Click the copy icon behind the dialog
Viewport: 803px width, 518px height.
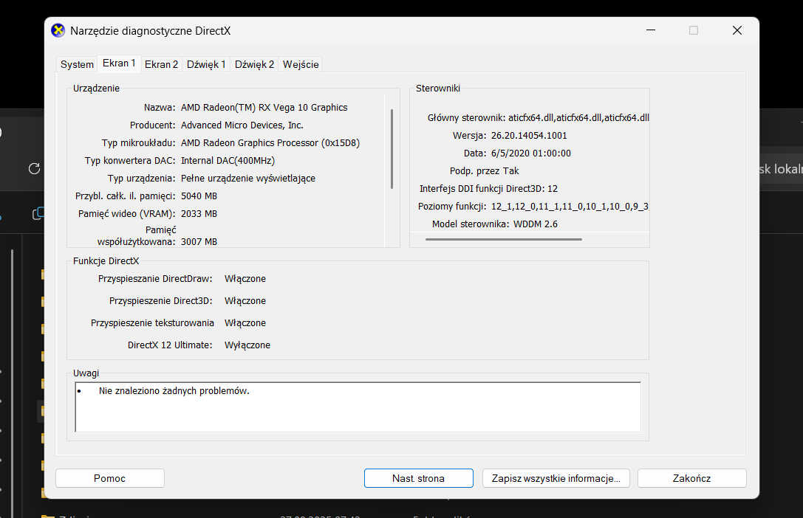click(x=37, y=213)
